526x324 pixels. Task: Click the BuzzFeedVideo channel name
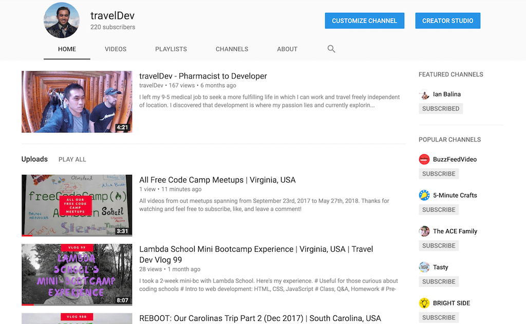[455, 159]
